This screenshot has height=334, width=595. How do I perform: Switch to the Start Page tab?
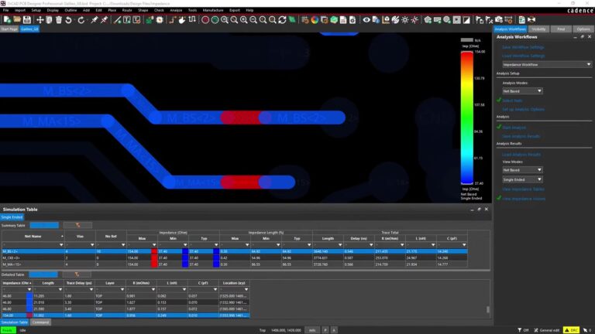click(x=9, y=29)
